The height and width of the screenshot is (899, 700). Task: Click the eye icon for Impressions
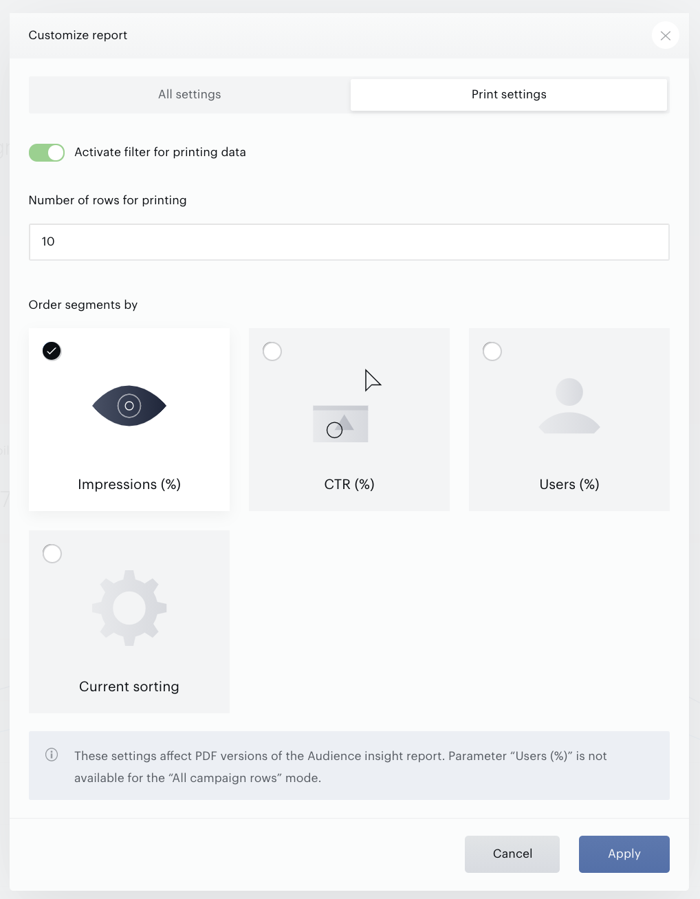coord(129,406)
